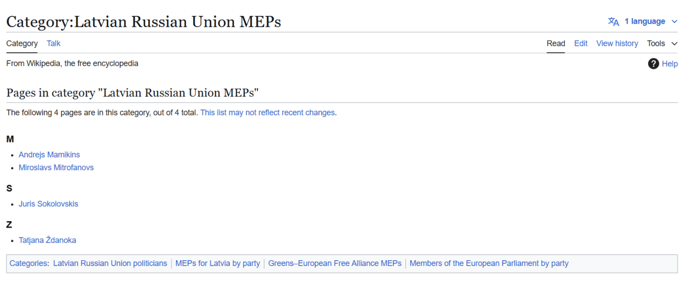
Task: Open Tatjana Ždanoka article
Action: click(x=47, y=240)
